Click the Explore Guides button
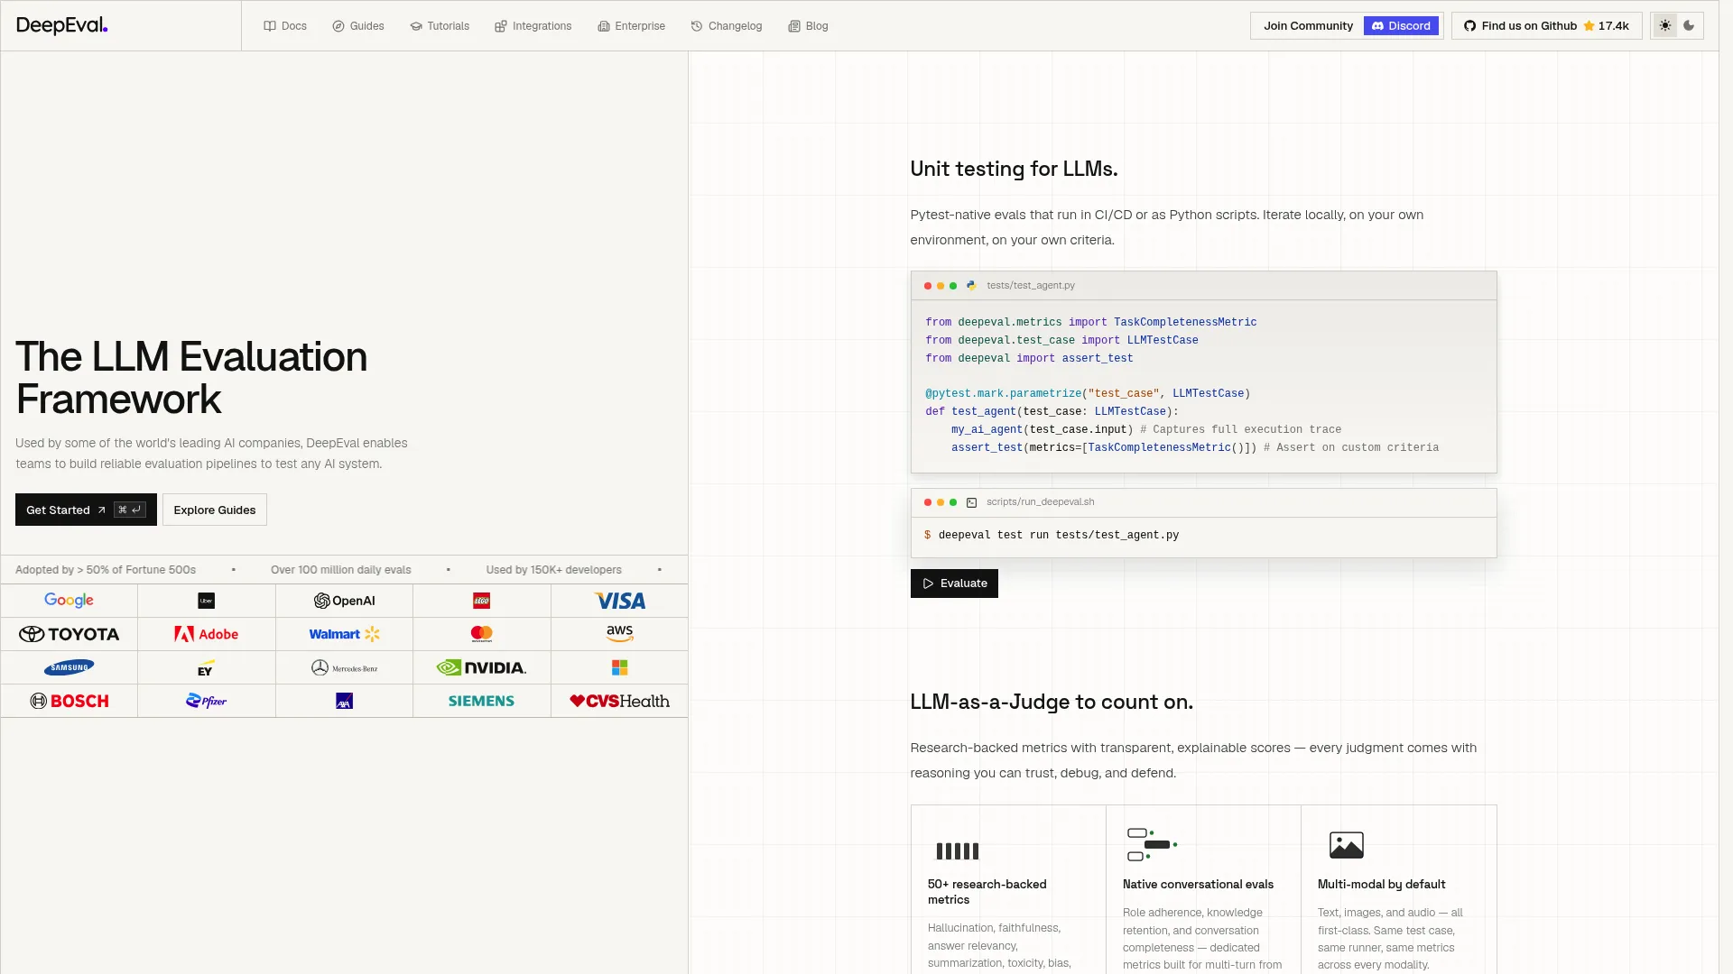Viewport: 1733px width, 974px height. point(215,510)
